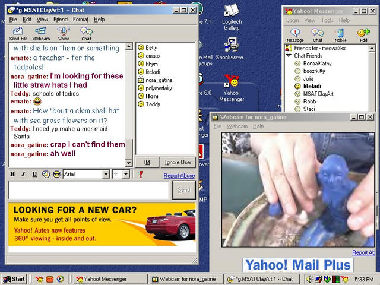Click Chat icon in chat window toolbar

pyautogui.click(x=86, y=33)
